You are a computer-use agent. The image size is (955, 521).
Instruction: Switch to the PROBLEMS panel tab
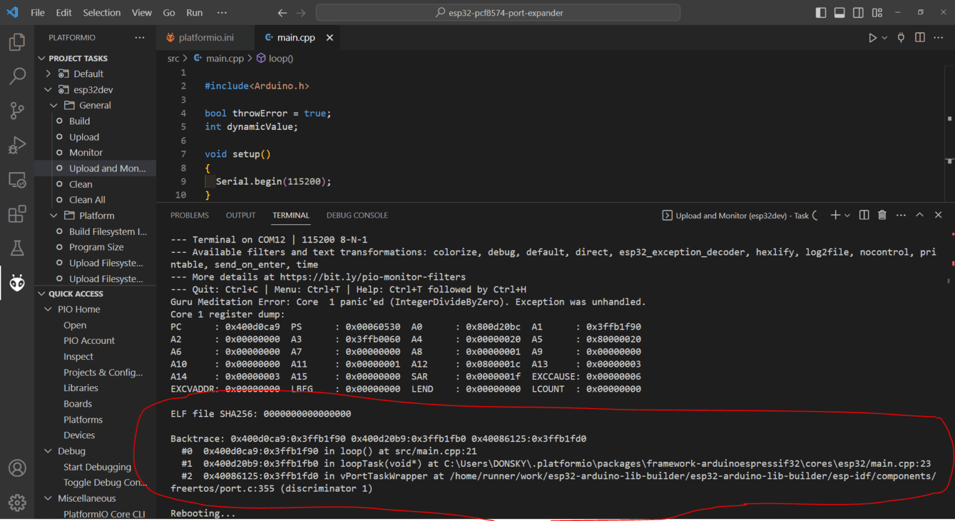(x=190, y=215)
